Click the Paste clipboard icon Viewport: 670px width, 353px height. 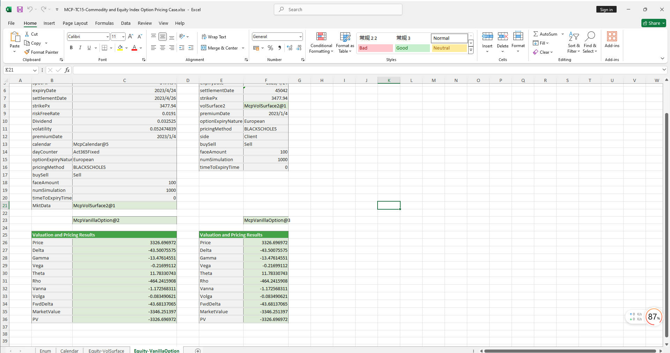coord(15,37)
